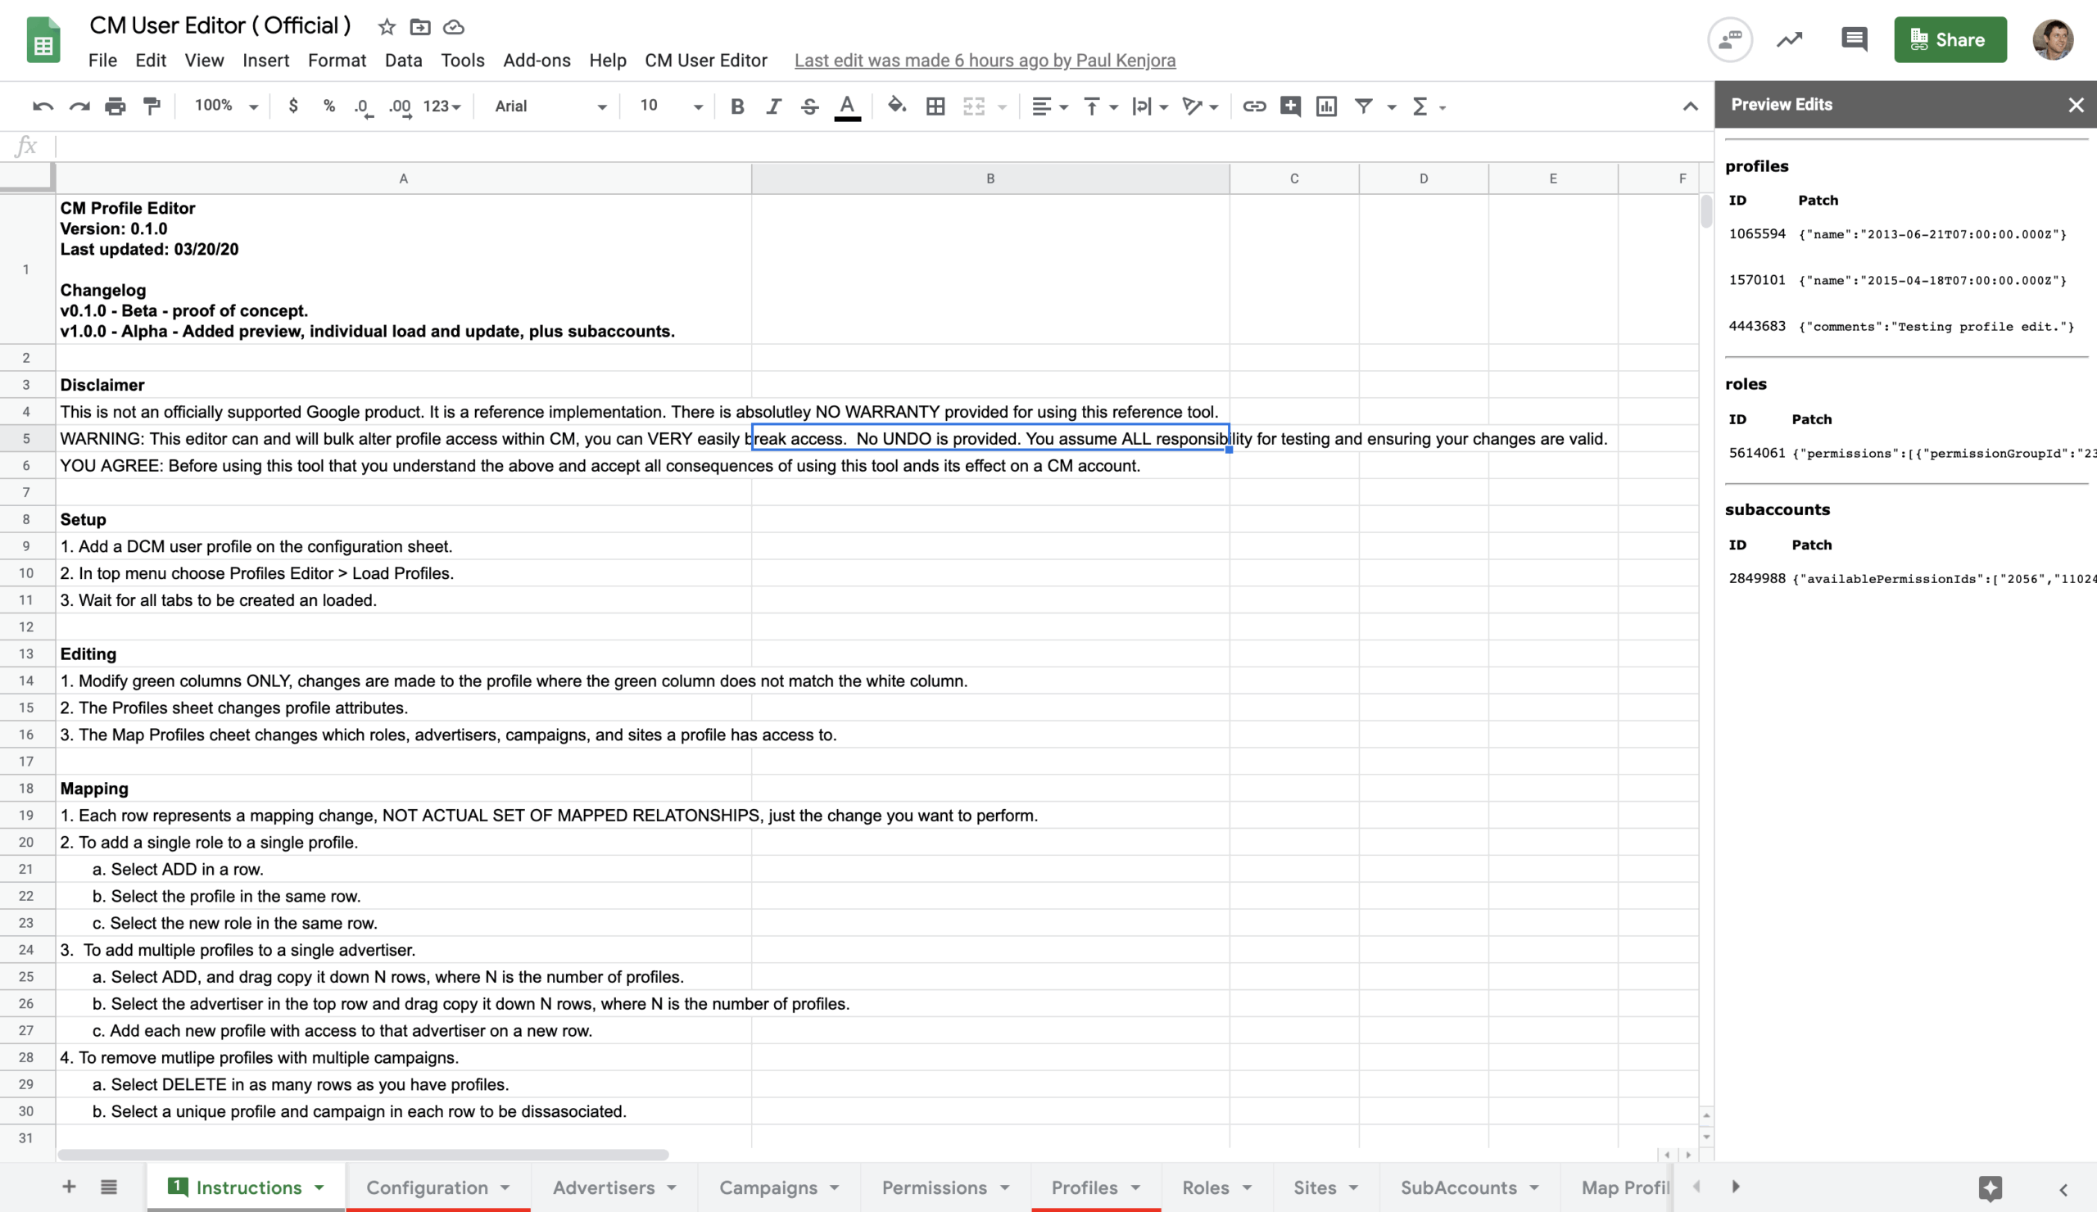Click the green Share button
The height and width of the screenshot is (1212, 2097).
point(1950,39)
